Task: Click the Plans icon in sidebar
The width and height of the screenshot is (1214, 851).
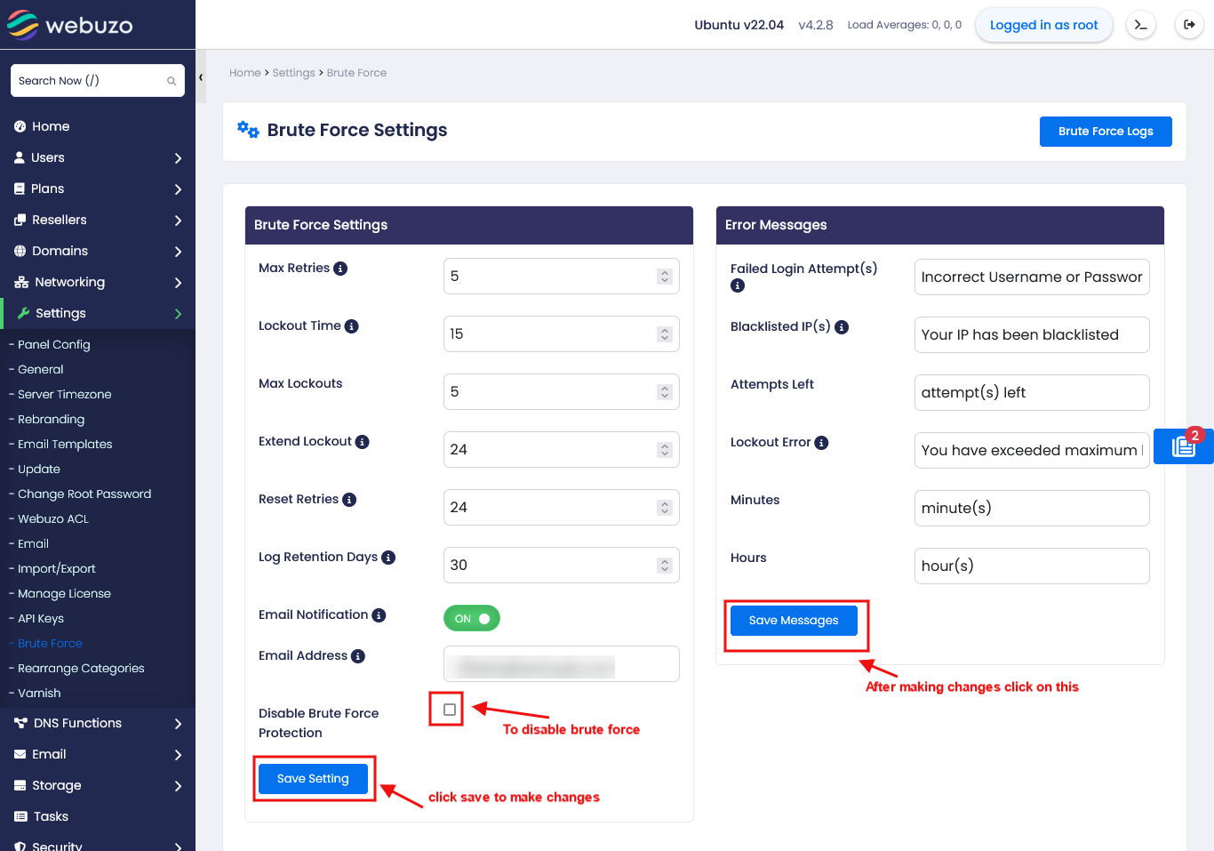Action: (20, 189)
